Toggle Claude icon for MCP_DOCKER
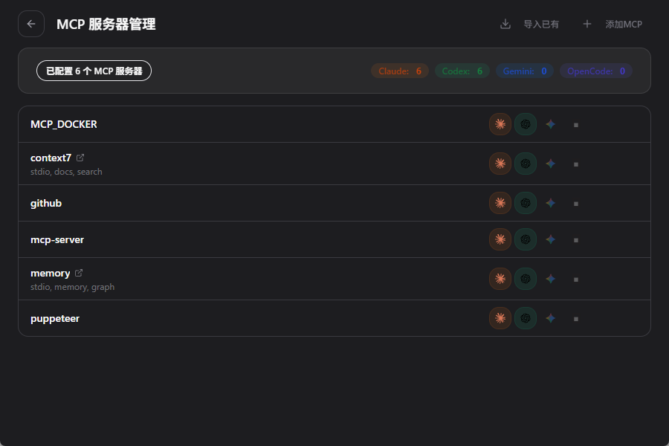669x446 pixels. [x=500, y=124]
